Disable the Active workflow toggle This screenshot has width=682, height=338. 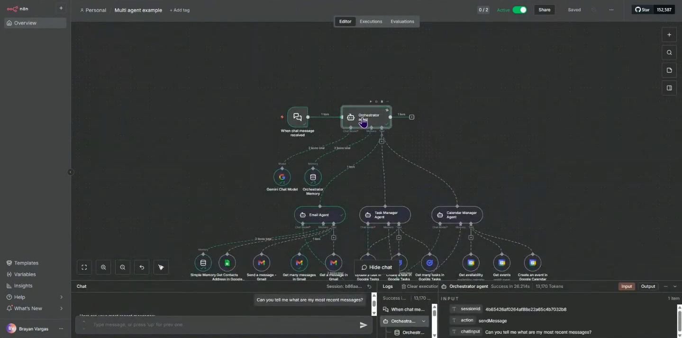pos(519,9)
